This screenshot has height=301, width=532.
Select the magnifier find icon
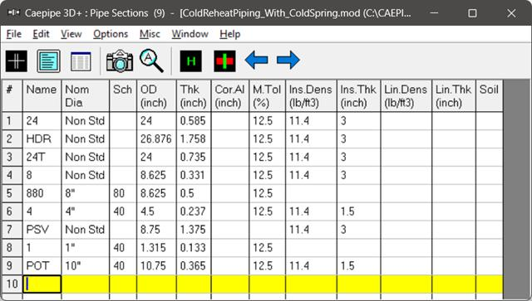click(151, 61)
